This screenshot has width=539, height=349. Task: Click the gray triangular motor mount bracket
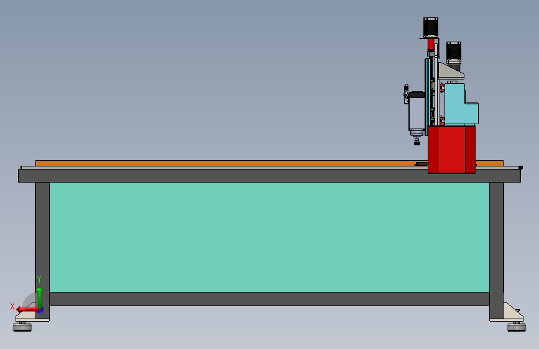click(450, 71)
